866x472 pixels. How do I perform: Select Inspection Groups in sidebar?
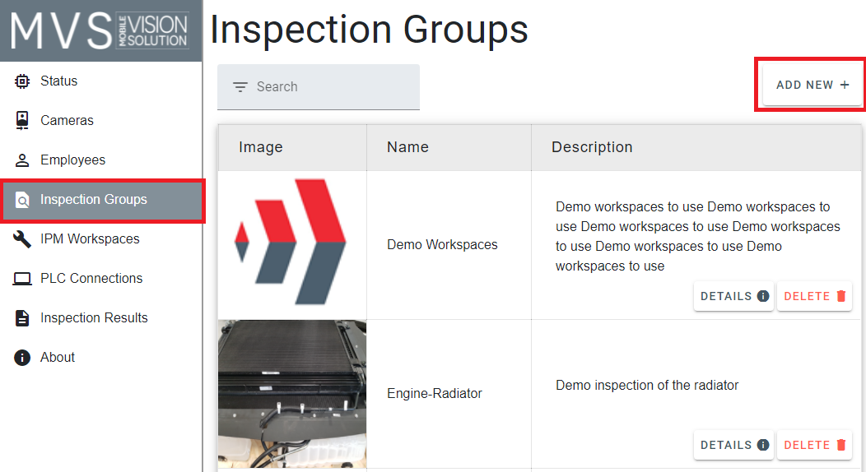(x=103, y=200)
